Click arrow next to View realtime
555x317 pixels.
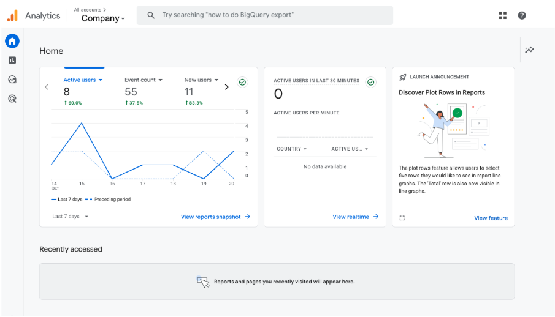[376, 217]
